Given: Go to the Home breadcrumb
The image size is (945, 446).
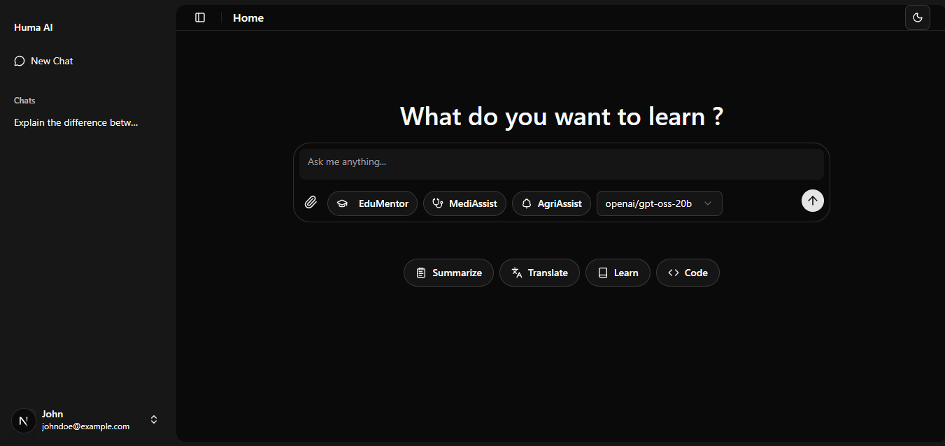Looking at the screenshot, I should [248, 17].
